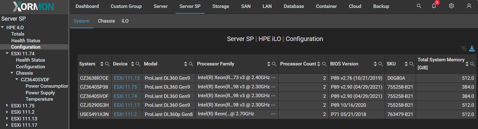Open the Cloud menu

tap(355, 6)
